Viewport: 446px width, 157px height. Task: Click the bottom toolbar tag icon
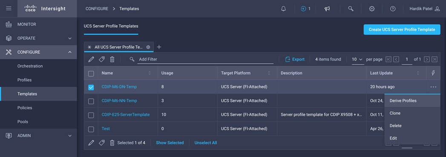tap(101, 143)
